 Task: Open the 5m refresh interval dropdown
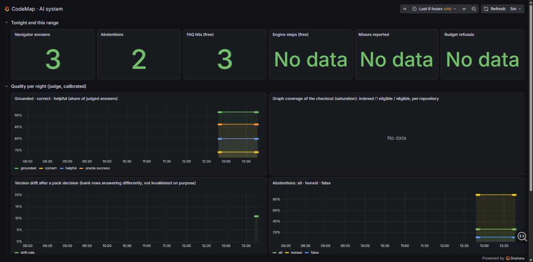pos(516,9)
